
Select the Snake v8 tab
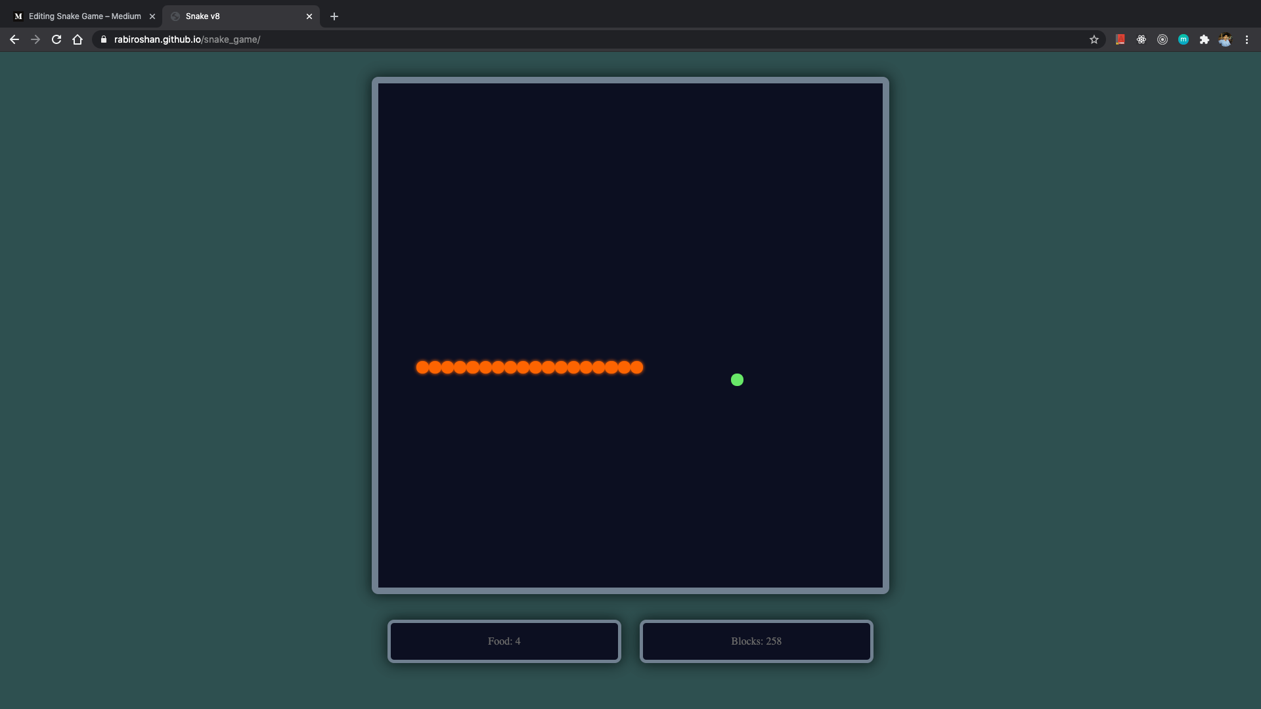pyautogui.click(x=217, y=16)
